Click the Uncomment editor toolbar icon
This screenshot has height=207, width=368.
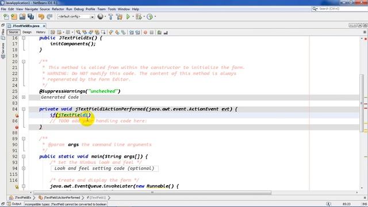166,32
